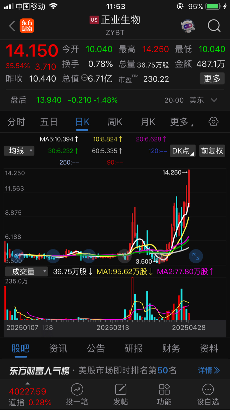
Task: Expand after-hours 盘后 row chevron
Action: pyautogui.click(x=214, y=100)
